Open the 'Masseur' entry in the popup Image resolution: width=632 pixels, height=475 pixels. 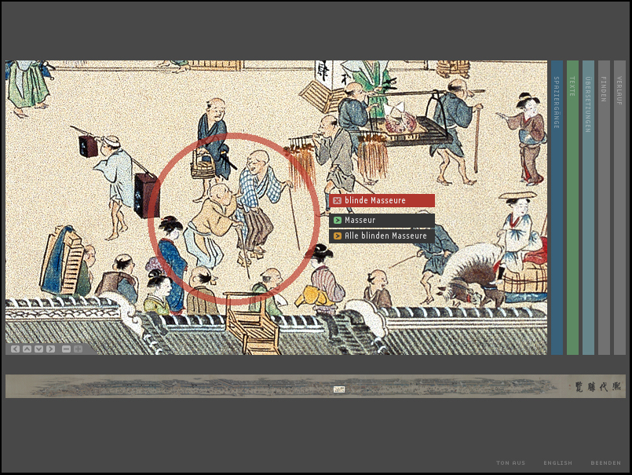(382, 220)
